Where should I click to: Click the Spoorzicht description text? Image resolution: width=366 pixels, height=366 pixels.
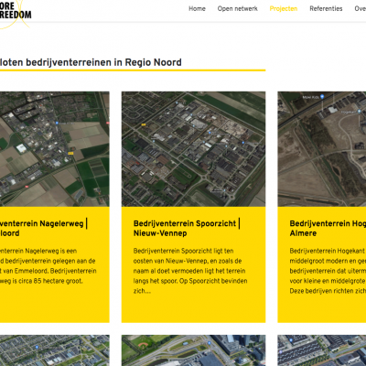coord(190,271)
